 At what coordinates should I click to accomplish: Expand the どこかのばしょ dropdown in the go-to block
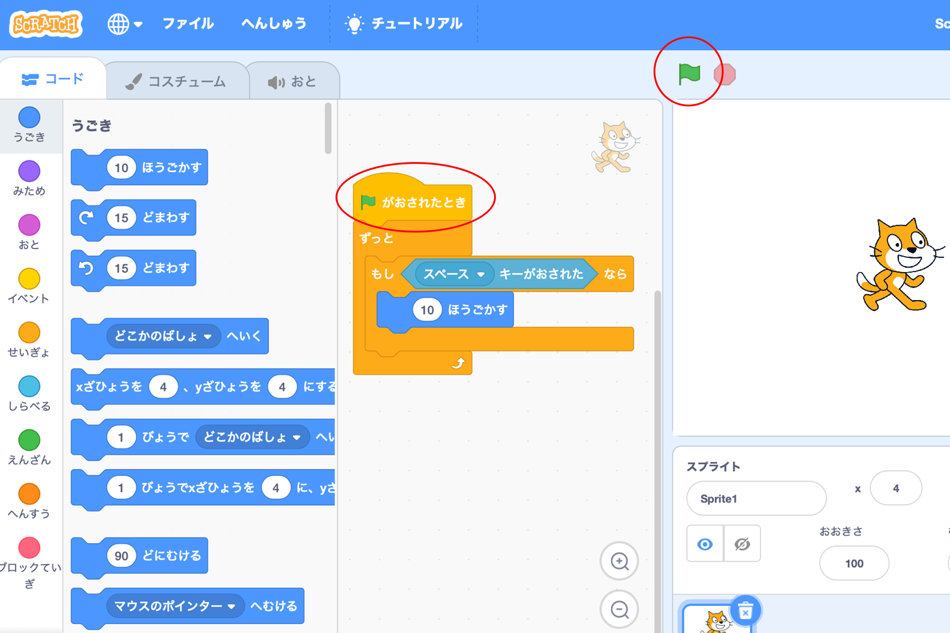click(x=208, y=336)
